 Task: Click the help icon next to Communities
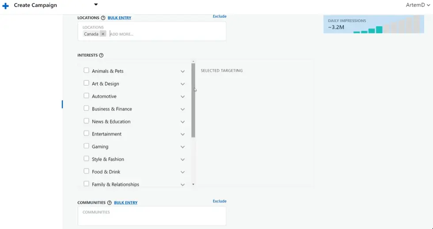(109, 203)
